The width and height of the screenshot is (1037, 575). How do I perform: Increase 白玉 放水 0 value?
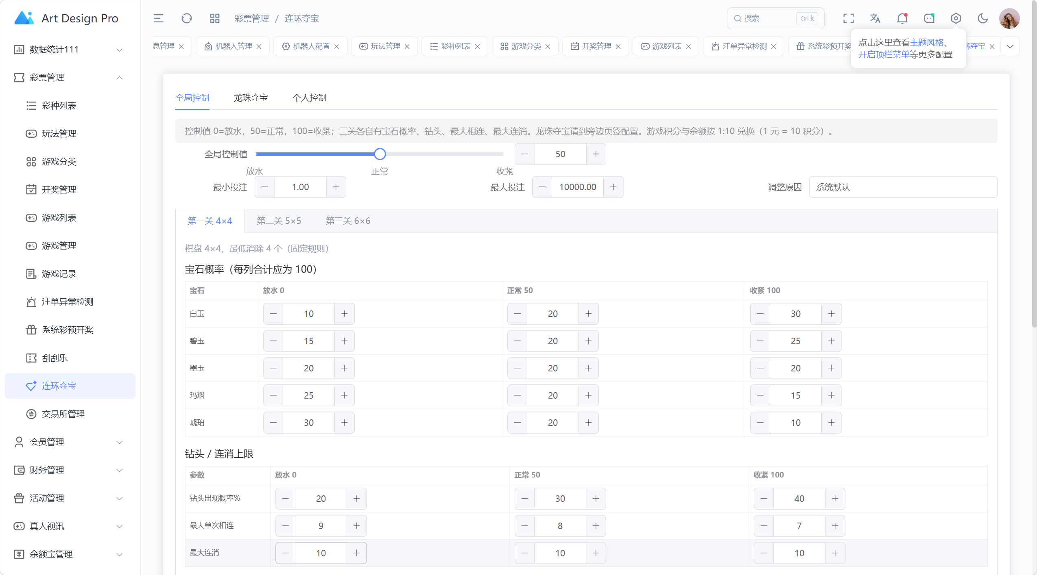(x=344, y=314)
